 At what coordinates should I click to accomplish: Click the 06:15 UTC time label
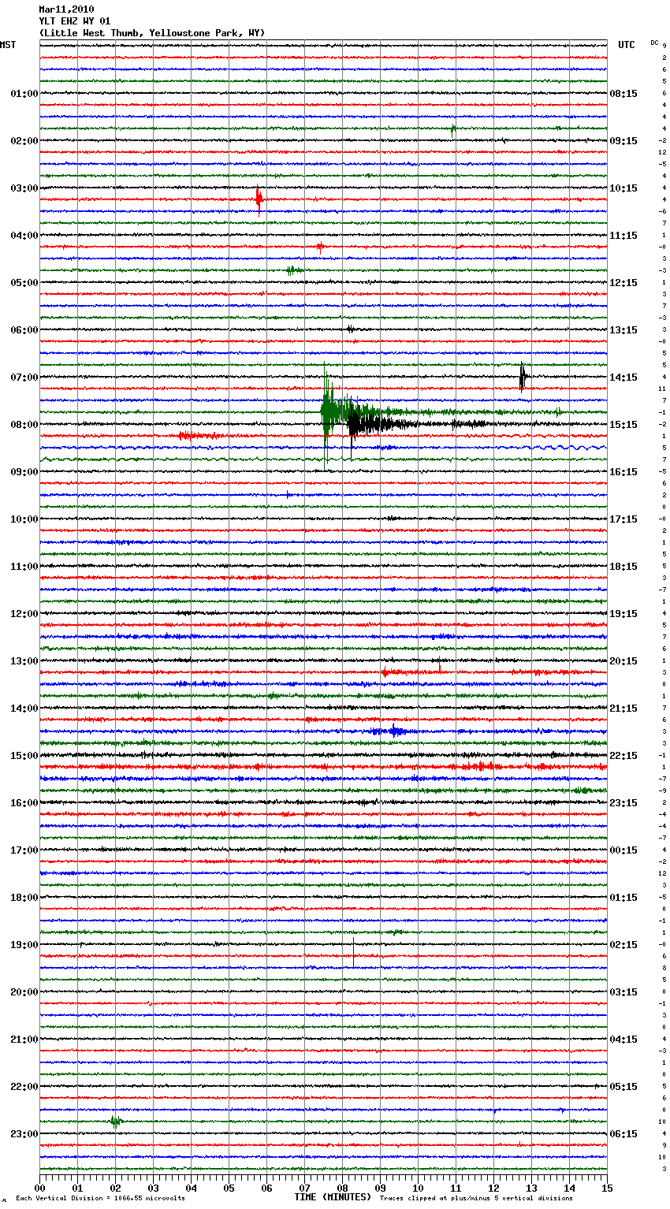click(623, 1134)
